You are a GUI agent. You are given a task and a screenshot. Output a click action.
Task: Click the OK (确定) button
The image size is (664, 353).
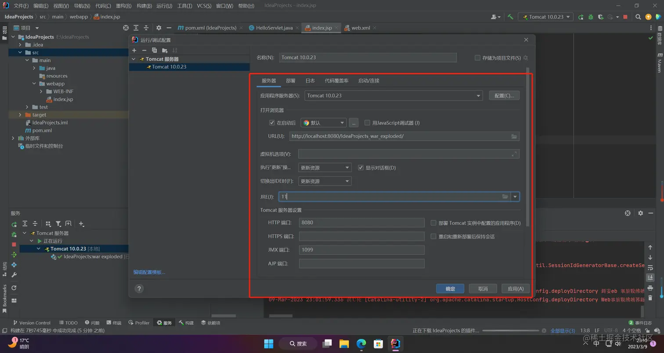tap(450, 288)
